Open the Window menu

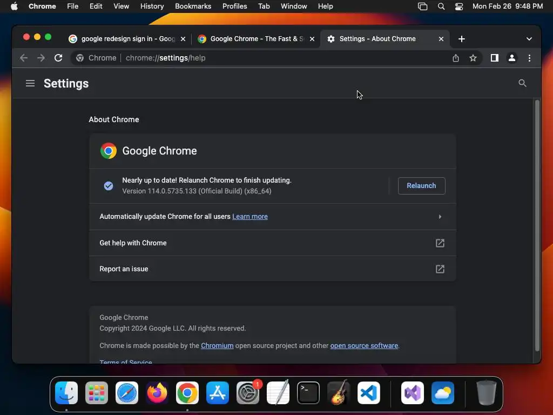click(x=294, y=6)
